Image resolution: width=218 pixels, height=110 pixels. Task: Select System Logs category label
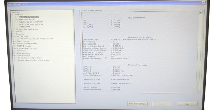24,56
